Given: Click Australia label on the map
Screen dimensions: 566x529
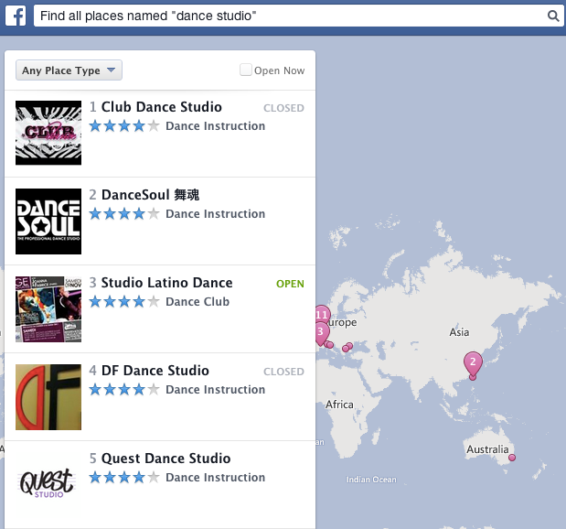Looking at the screenshot, I should pyautogui.click(x=487, y=449).
